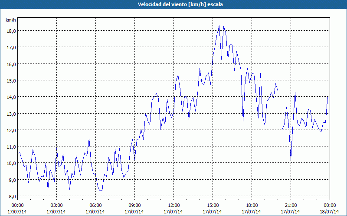Click the '17,0' y-axis value
This screenshot has height=216, width=347.
11,48
